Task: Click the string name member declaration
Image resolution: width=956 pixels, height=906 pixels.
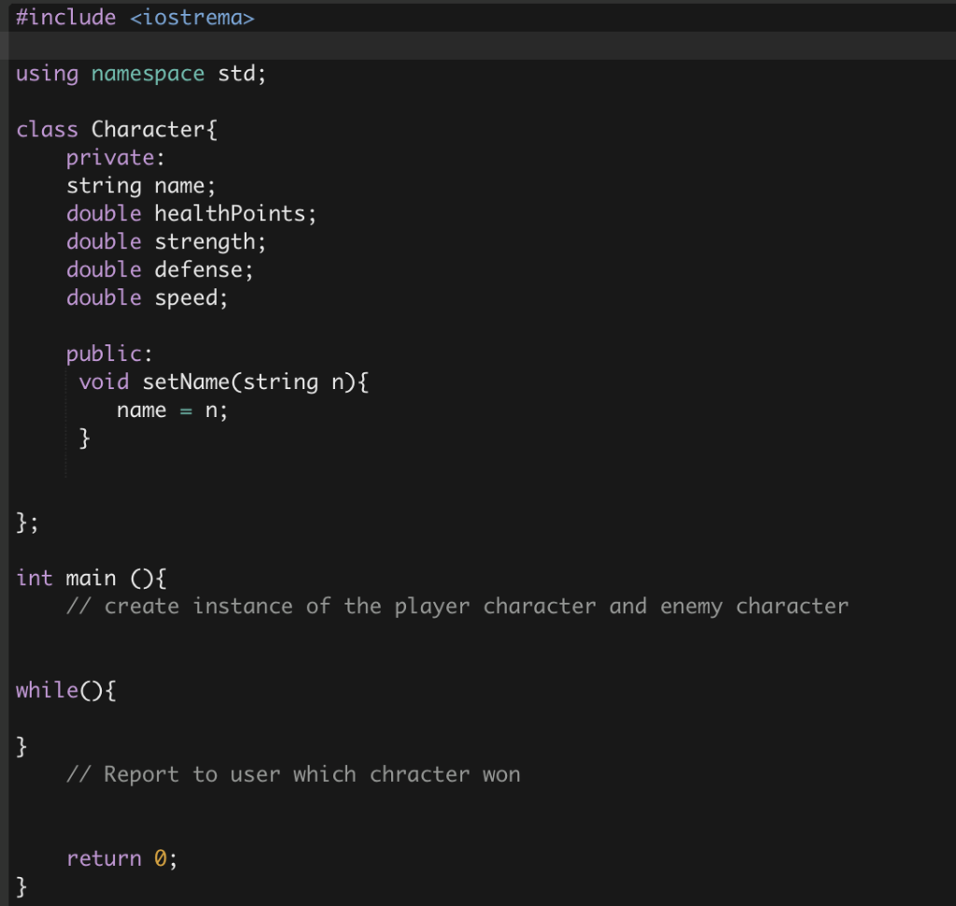Action: pyautogui.click(x=140, y=185)
